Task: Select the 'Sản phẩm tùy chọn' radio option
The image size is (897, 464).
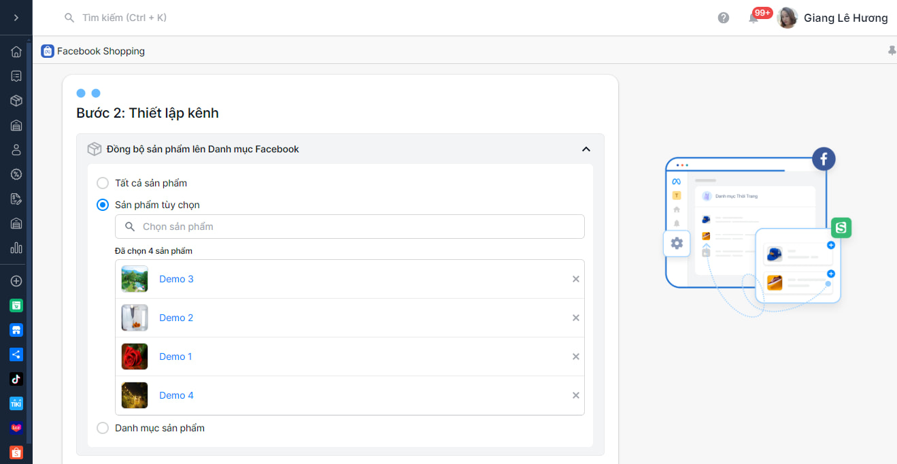Action: [x=103, y=205]
